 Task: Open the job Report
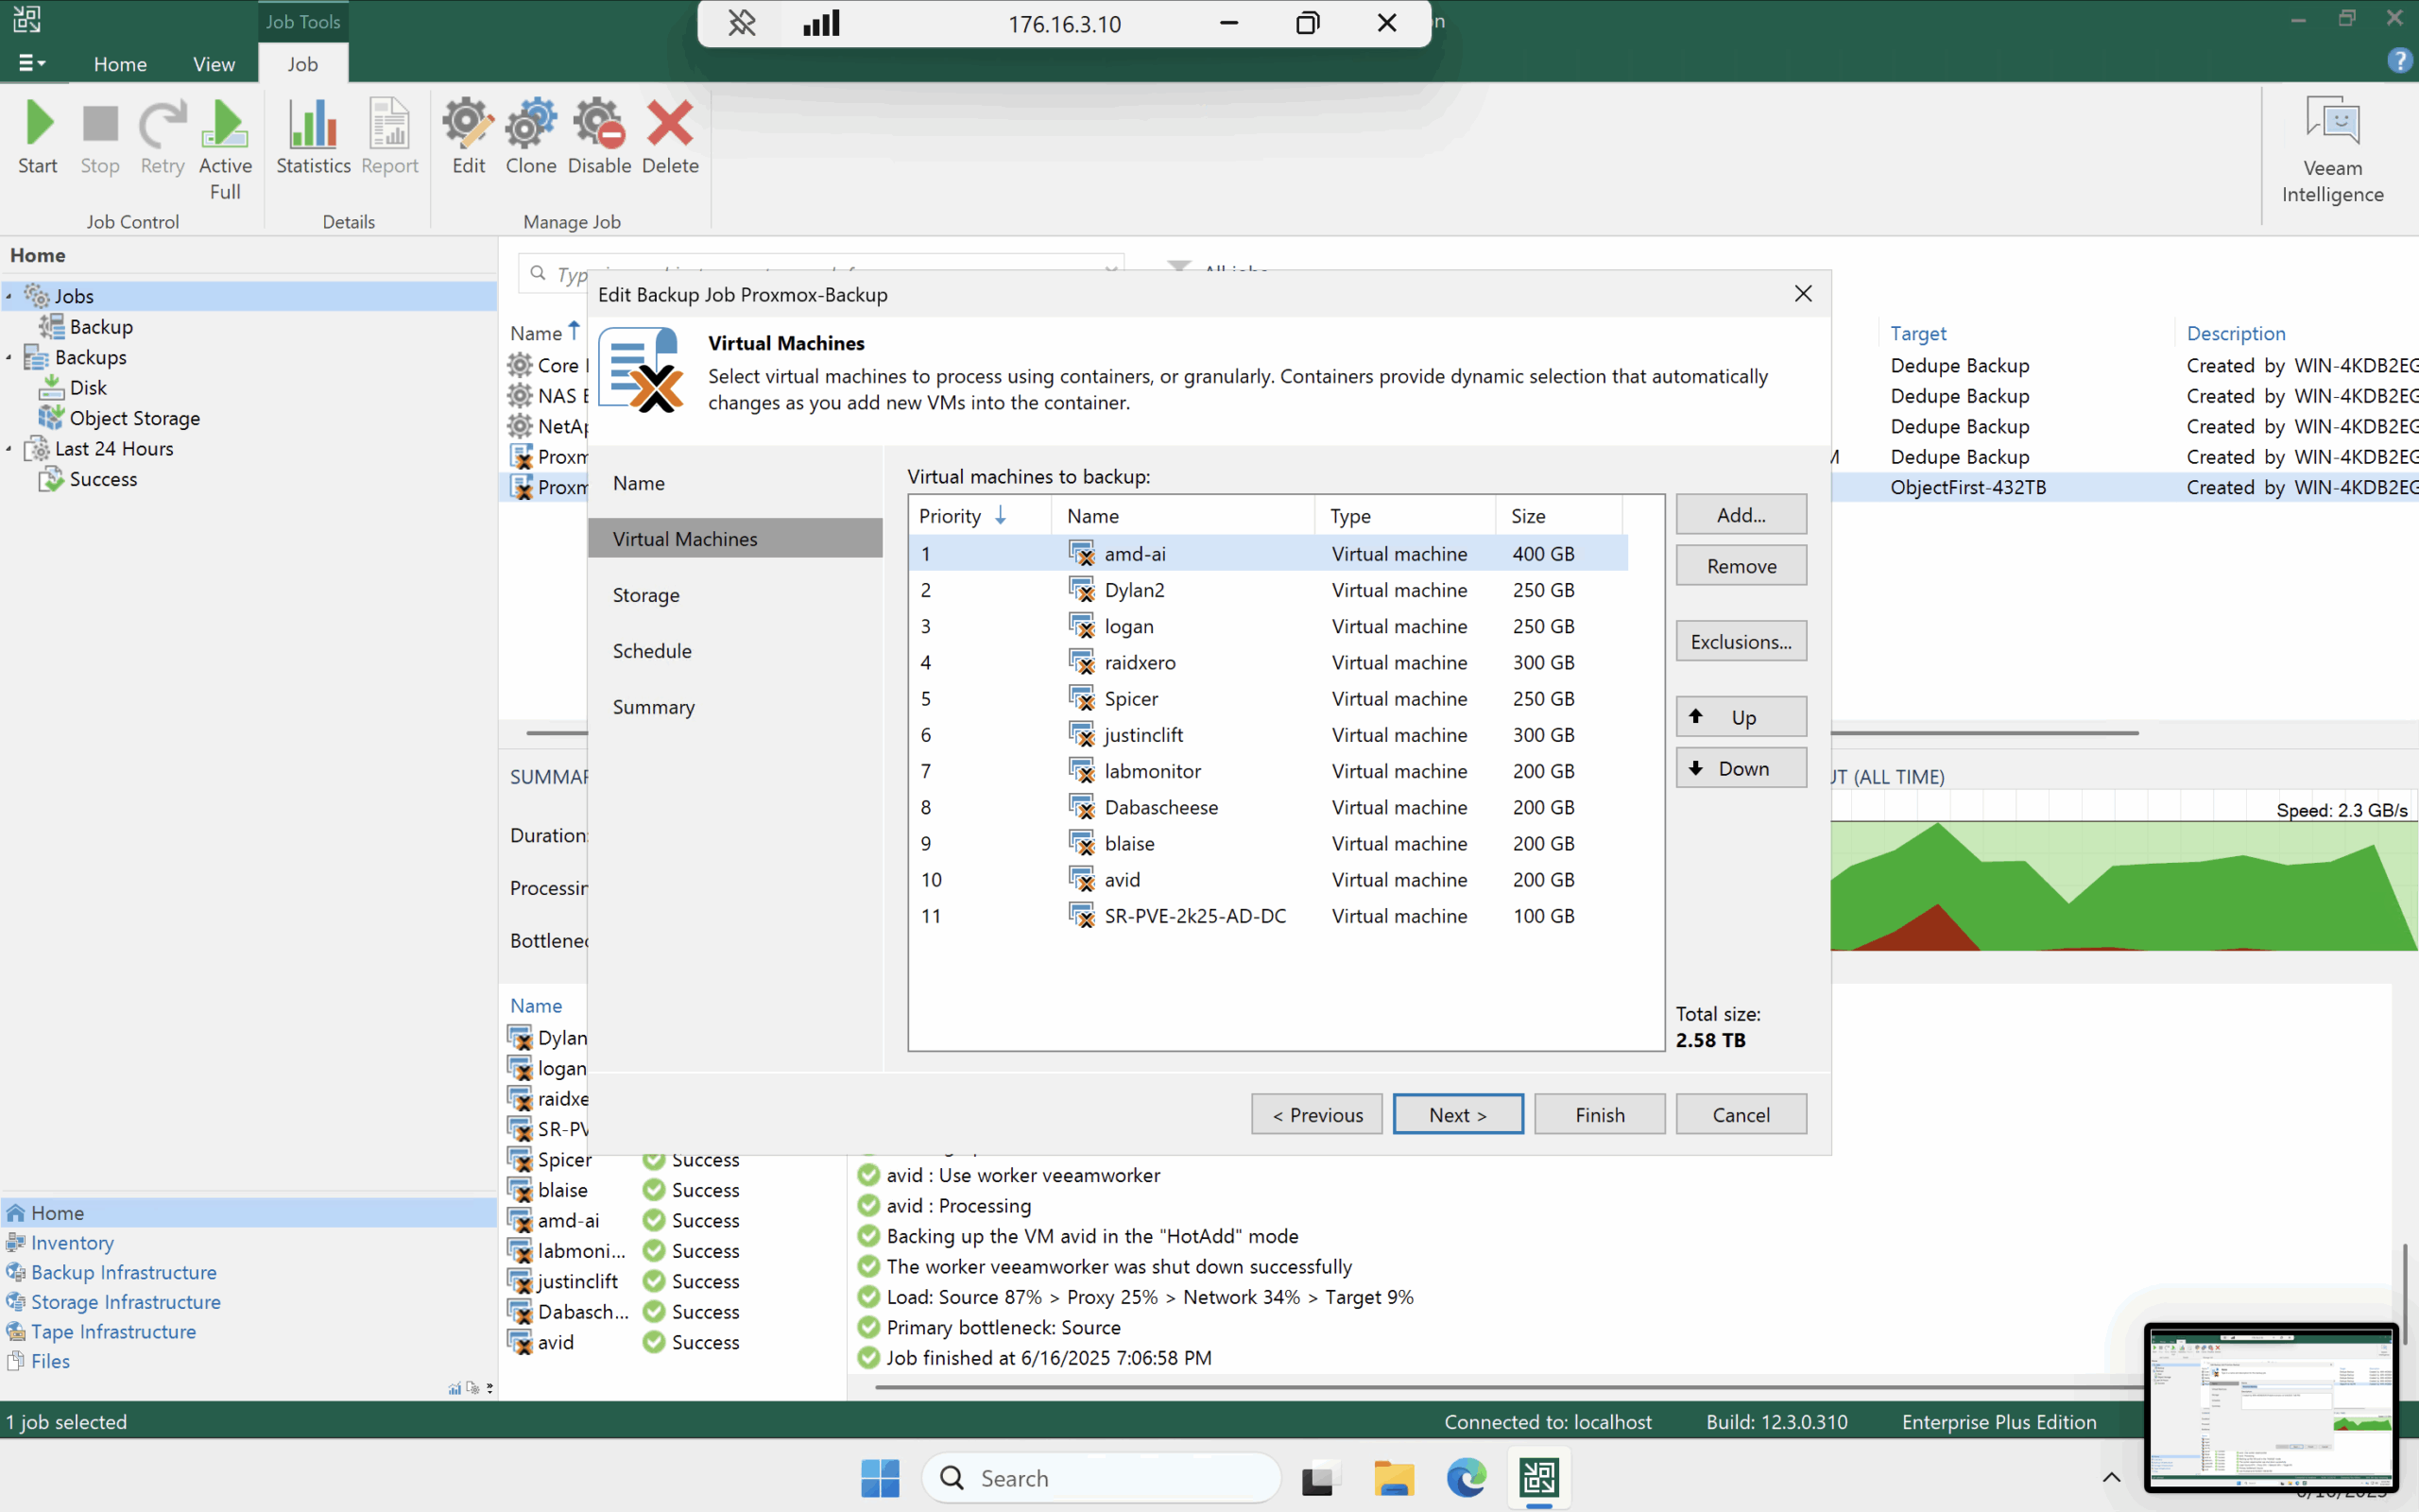(x=389, y=137)
